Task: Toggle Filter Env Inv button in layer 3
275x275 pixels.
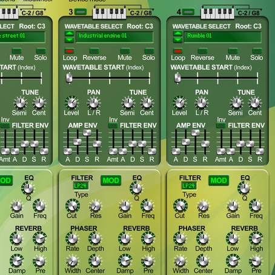Action: click(x=113, y=125)
